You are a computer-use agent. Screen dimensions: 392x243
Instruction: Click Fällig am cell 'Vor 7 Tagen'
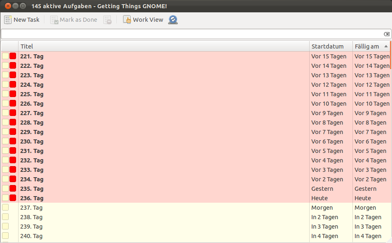coord(371,132)
